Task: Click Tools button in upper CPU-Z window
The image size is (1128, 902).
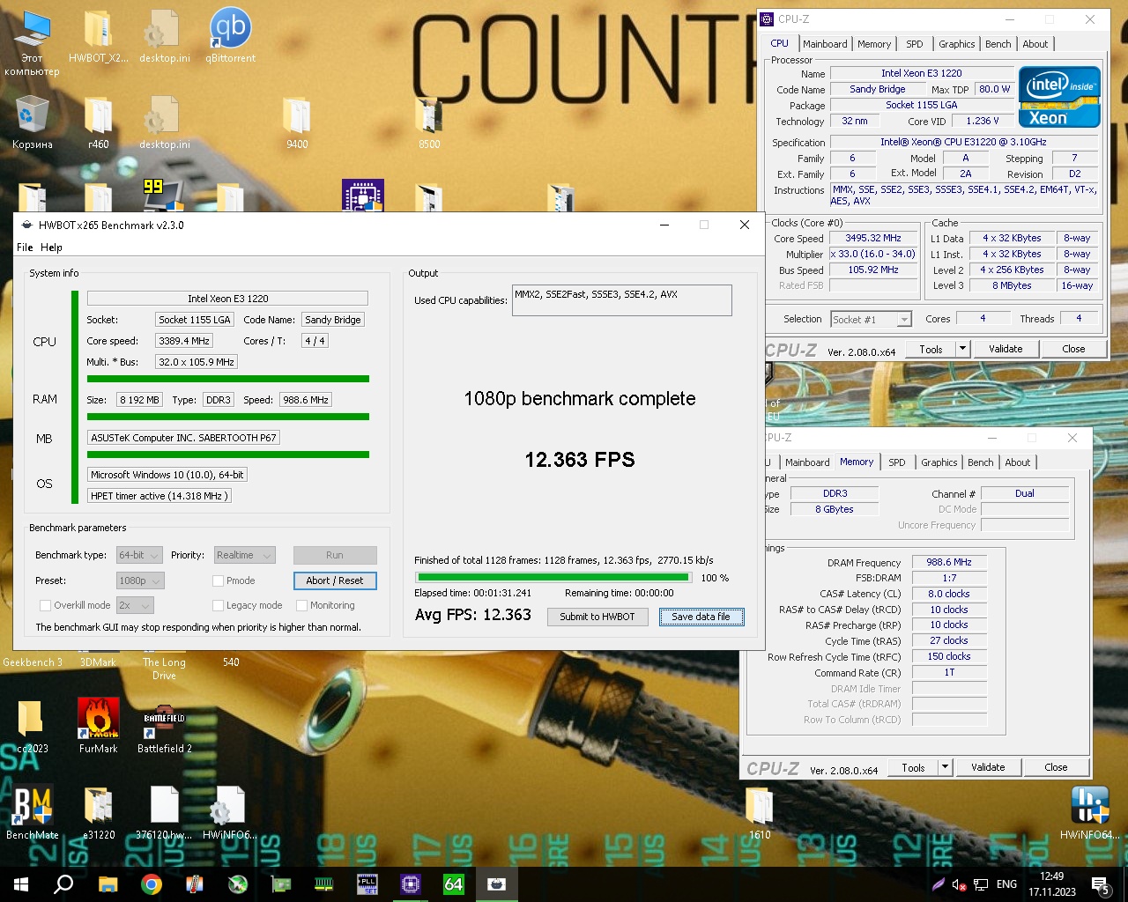Action: 931,349
